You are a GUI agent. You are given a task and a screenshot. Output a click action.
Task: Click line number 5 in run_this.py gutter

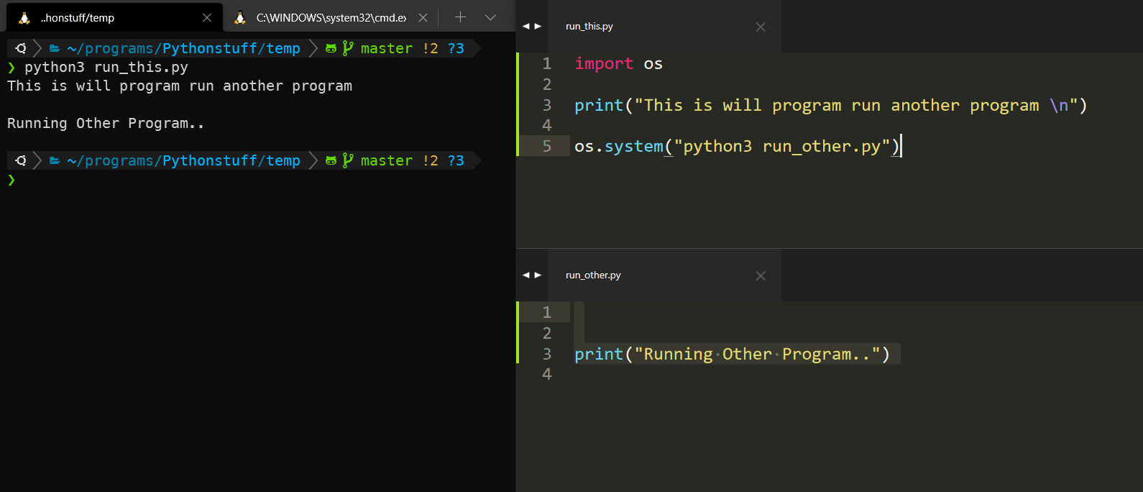(x=546, y=147)
